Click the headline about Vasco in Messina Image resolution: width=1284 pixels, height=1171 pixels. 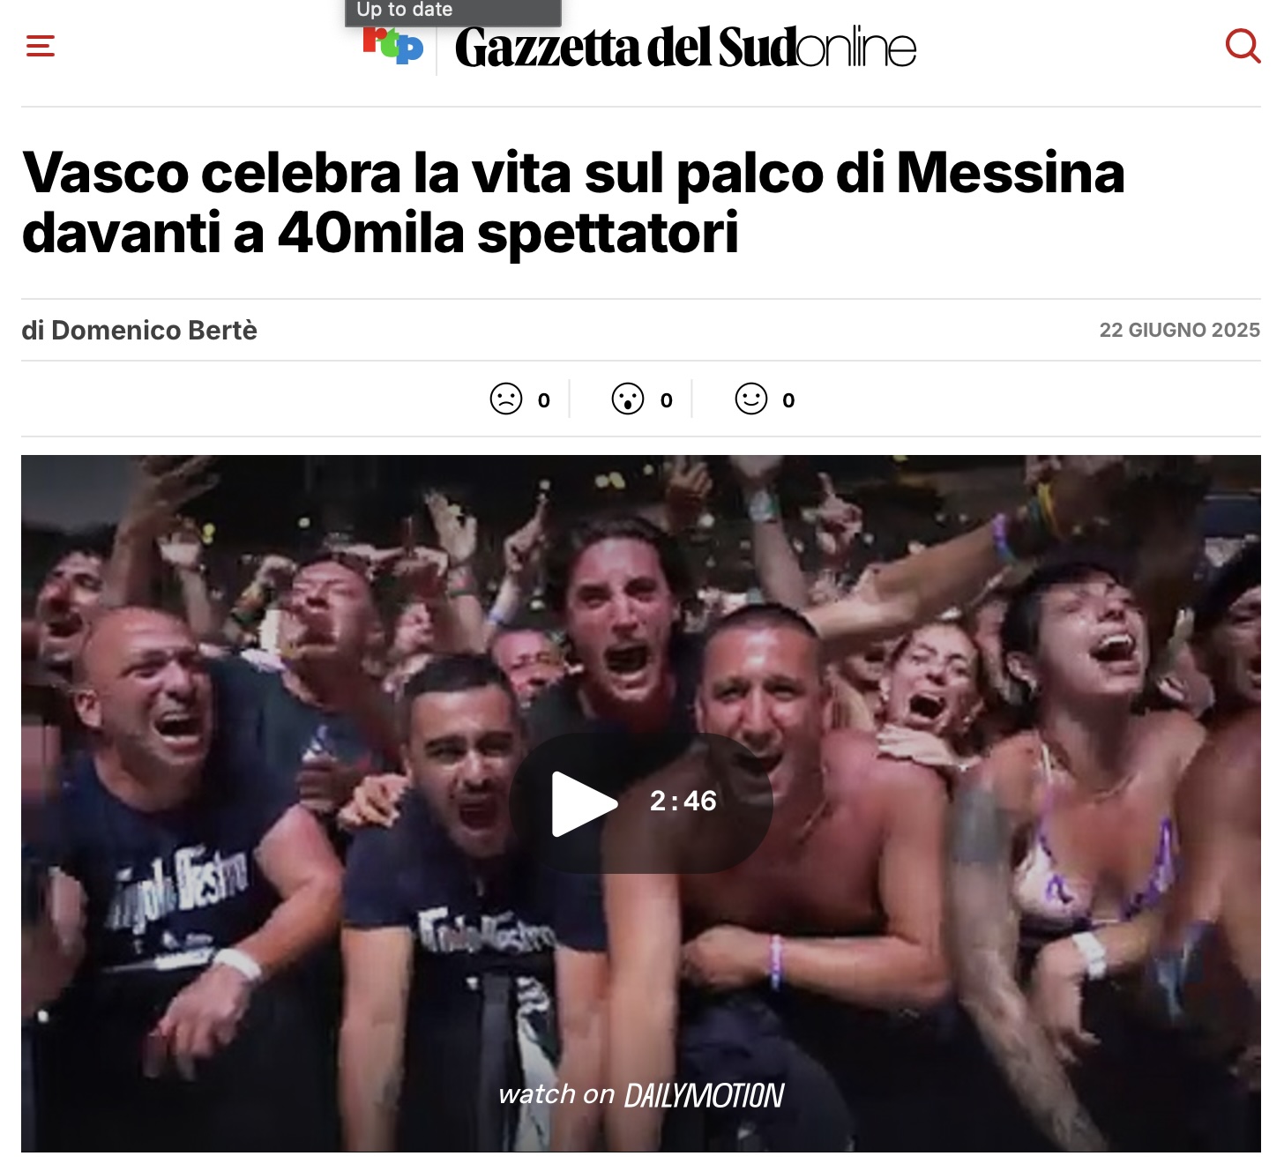(x=573, y=202)
